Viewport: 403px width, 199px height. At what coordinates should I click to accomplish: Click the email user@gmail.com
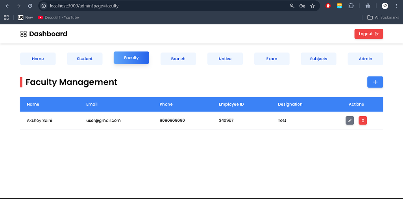(104, 120)
